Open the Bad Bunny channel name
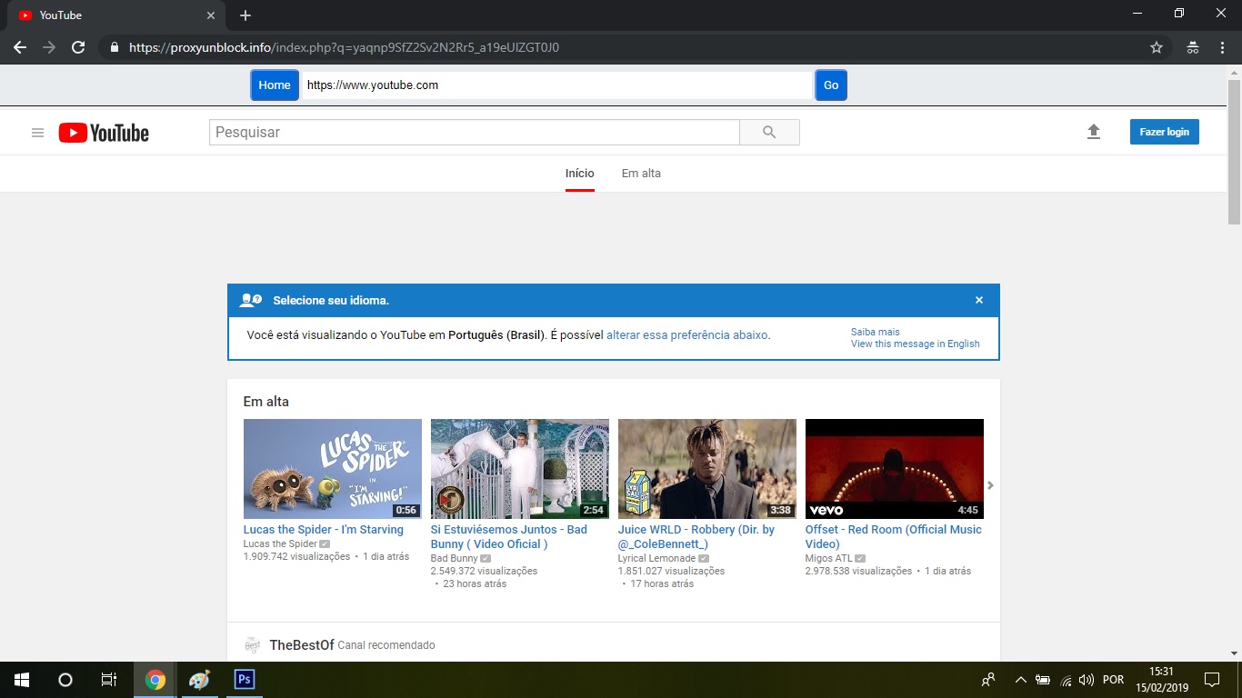The height and width of the screenshot is (698, 1242). tap(455, 558)
